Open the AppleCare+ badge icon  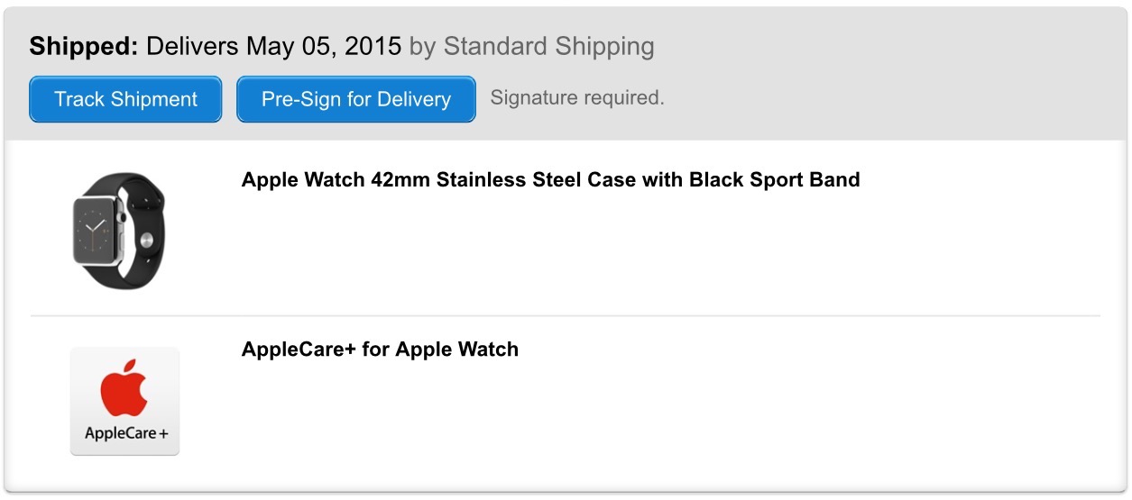[124, 402]
